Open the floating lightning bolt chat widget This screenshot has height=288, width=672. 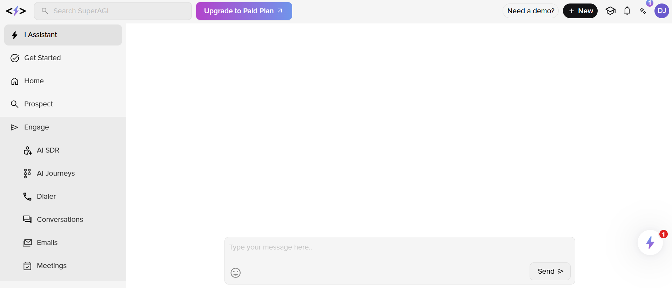pos(650,243)
